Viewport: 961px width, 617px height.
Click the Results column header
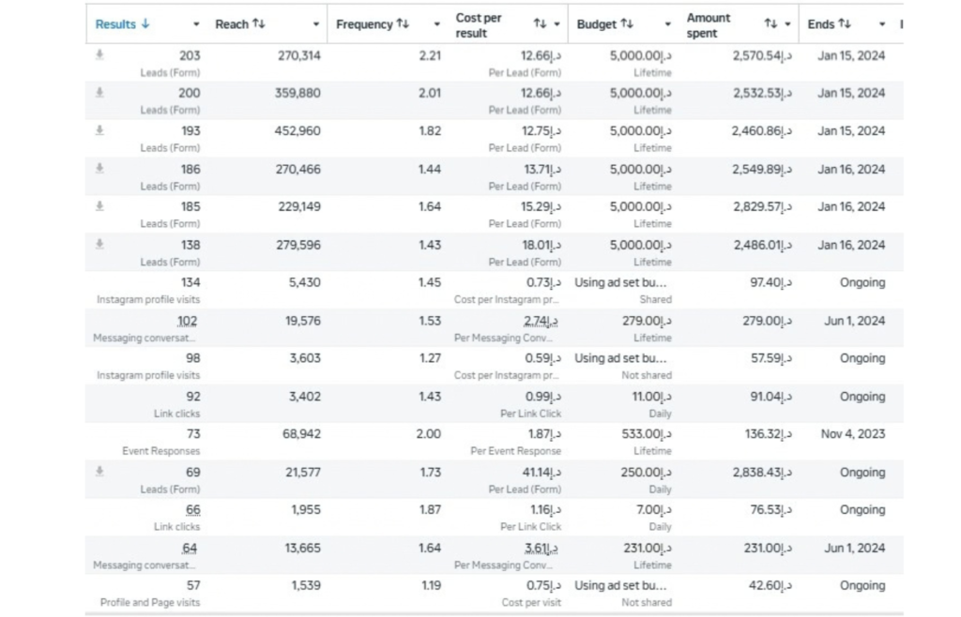pos(115,24)
